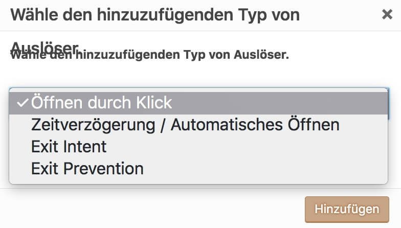Click the checkmark beside Öffnen durch Klick
Viewport: 401px width, 228px height.
(23, 103)
